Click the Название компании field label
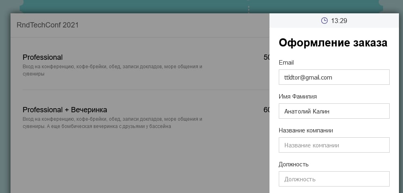Viewport: 403px width, 193px height. click(x=306, y=130)
